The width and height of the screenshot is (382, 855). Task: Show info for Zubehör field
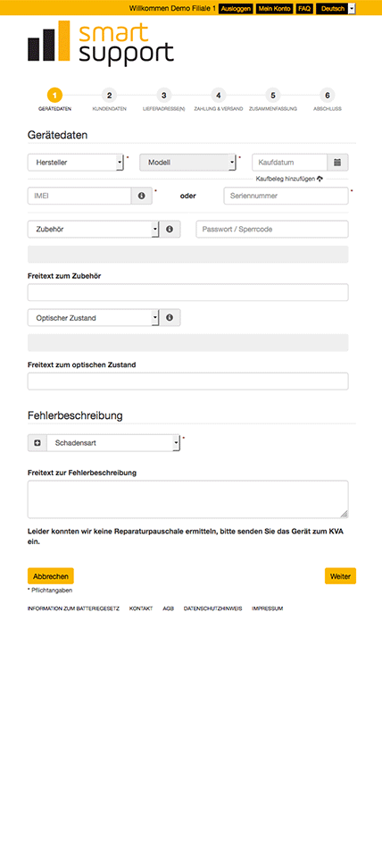170,230
